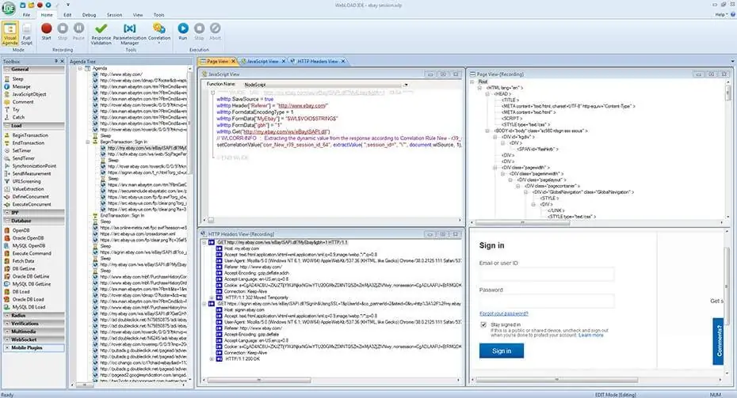Click the blue Sign in button
This screenshot has width=737, height=398.
(502, 351)
